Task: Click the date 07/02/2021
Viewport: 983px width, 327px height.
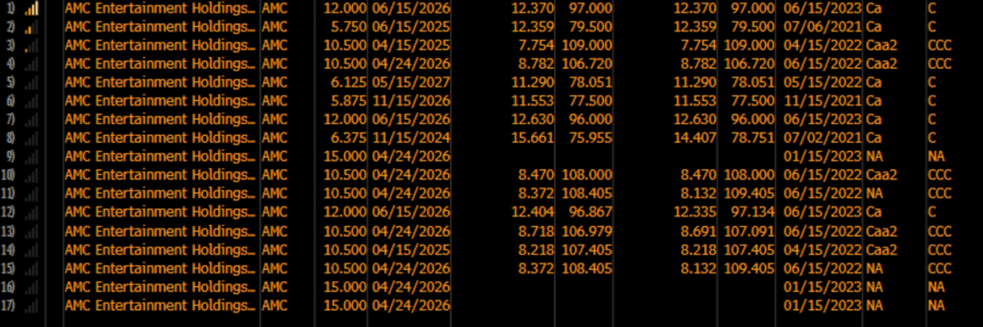Action: (x=822, y=138)
